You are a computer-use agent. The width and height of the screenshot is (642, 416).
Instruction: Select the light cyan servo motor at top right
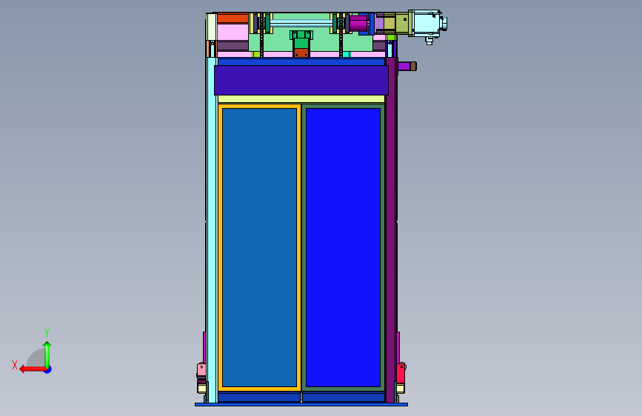point(427,24)
